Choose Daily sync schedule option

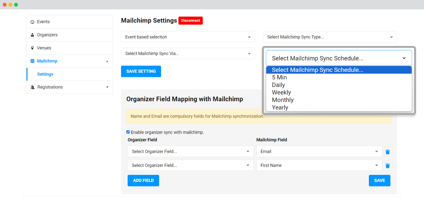click(339, 85)
